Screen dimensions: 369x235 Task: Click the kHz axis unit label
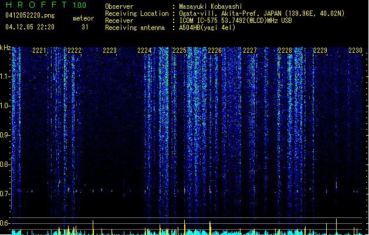tap(5, 48)
